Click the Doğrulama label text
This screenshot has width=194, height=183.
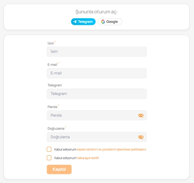click(56, 128)
